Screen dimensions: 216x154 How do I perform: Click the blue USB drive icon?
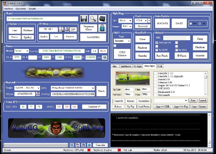click(102, 28)
